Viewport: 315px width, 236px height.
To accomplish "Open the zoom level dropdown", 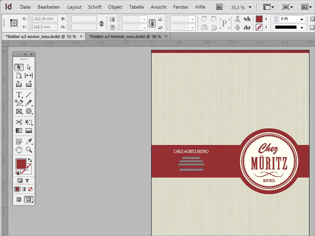I will [250, 7].
